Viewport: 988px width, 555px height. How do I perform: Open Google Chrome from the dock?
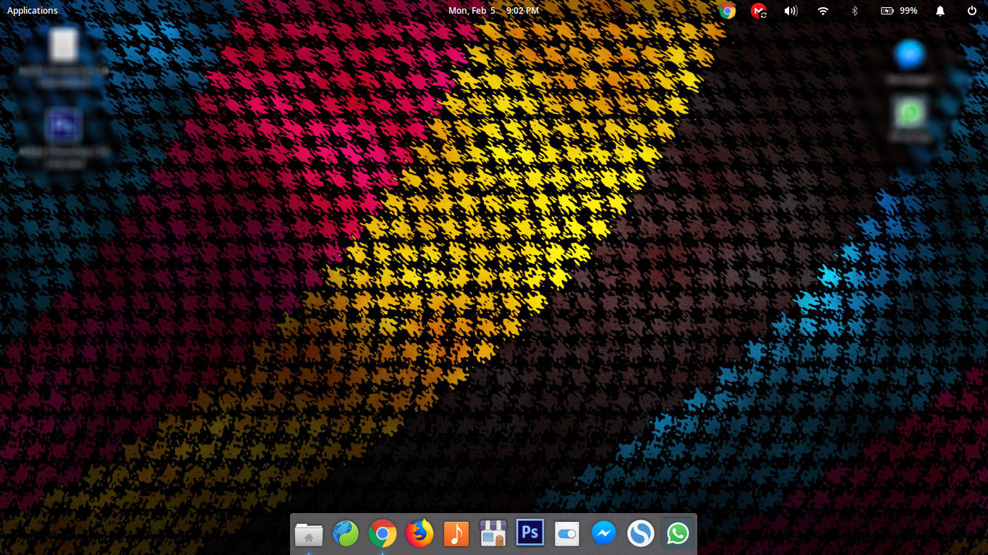point(383,534)
